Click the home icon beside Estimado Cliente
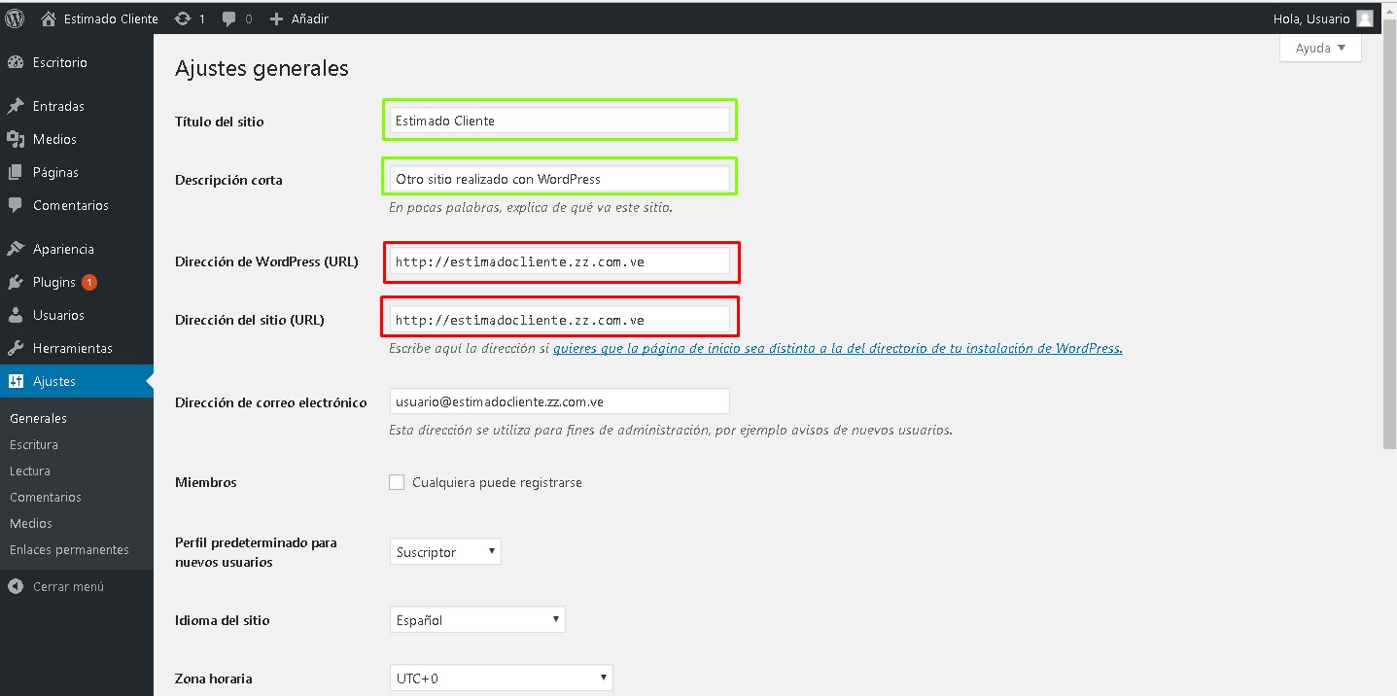1397x696 pixels. pyautogui.click(x=49, y=18)
